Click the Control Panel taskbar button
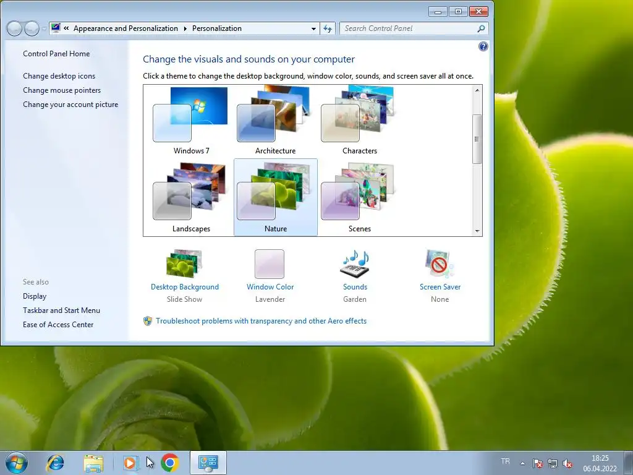Screen dimensions: 633x475 point(208,463)
